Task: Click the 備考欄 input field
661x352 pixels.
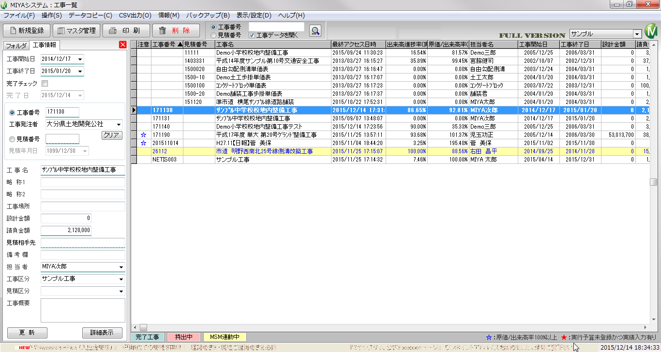Action: 83,255
